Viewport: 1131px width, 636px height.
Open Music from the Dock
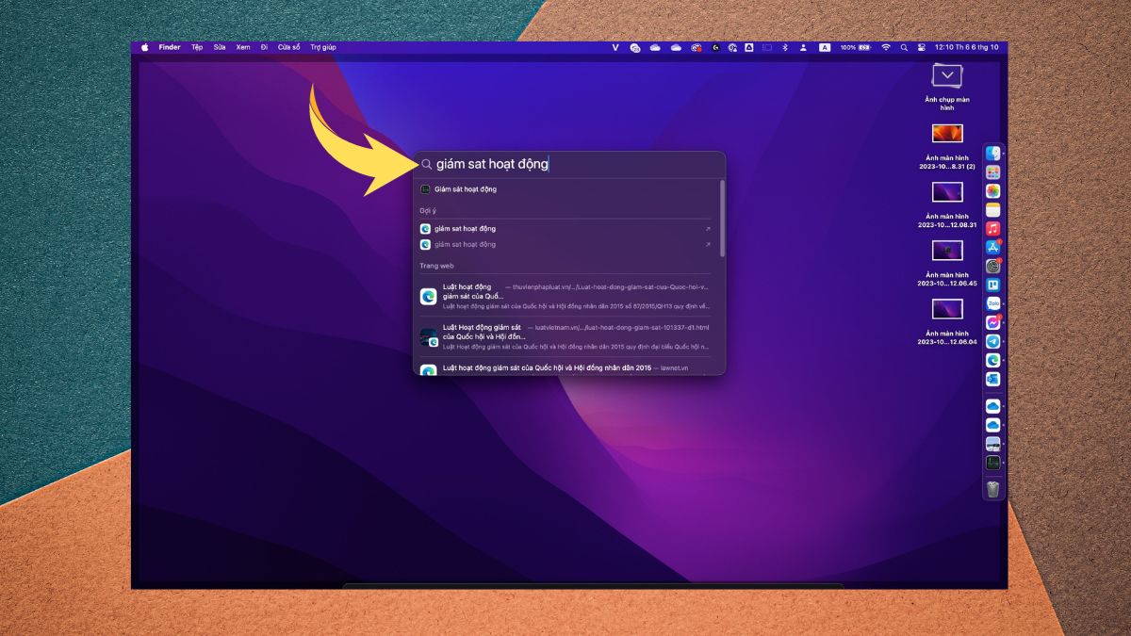[992, 229]
